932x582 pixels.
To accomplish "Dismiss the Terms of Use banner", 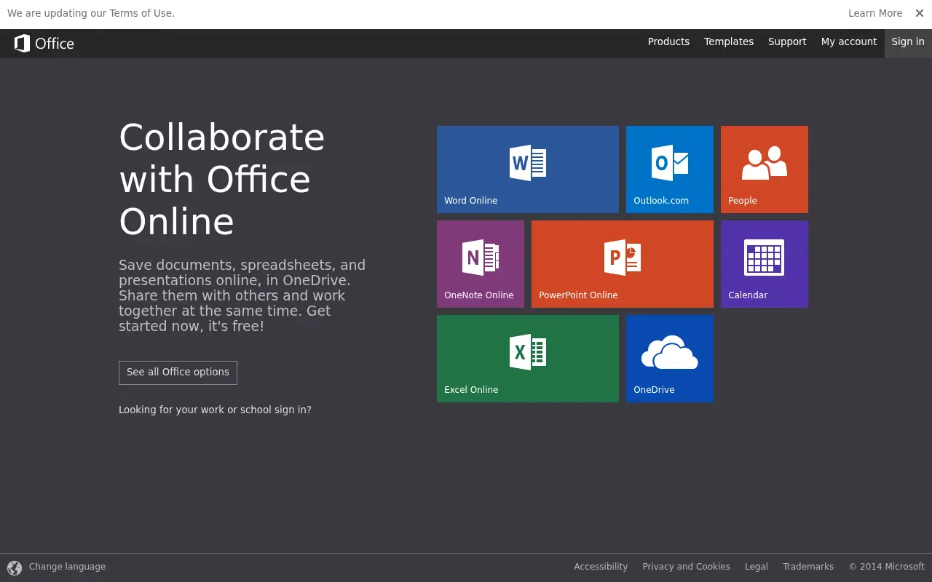I will click(x=920, y=13).
